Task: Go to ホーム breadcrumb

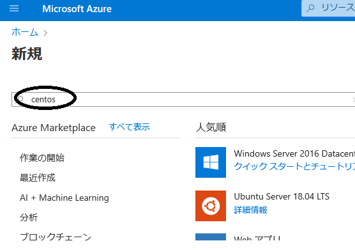Action: point(25,32)
